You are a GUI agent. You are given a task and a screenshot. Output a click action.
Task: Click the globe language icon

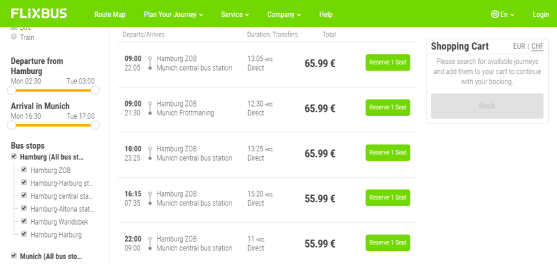[x=495, y=14]
